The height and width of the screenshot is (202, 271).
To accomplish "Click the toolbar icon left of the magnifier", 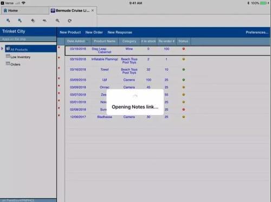I will [x=44, y=21].
